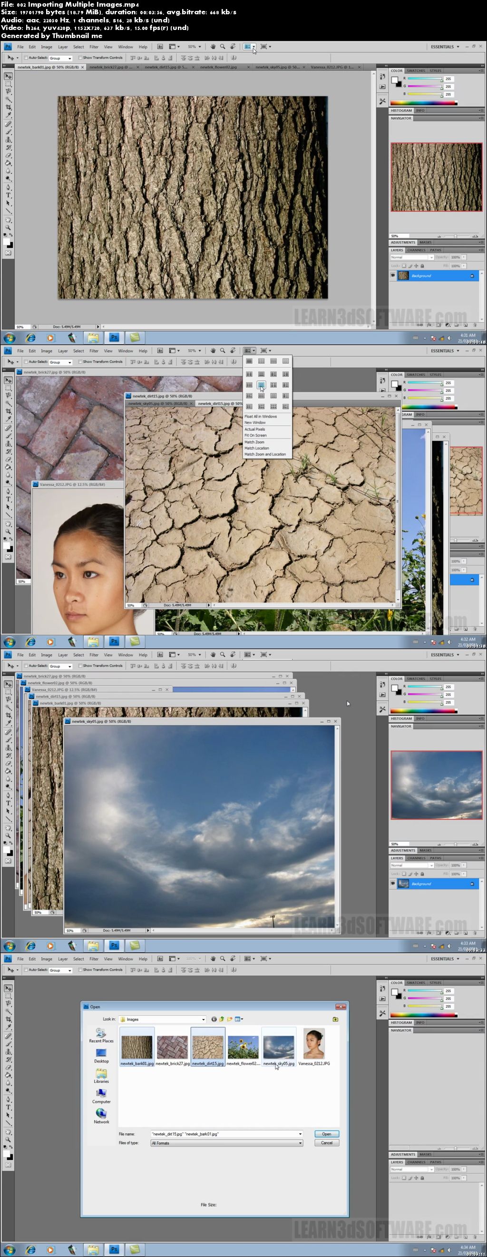Toggle Show Transform Controls in bark frame

[80, 58]
